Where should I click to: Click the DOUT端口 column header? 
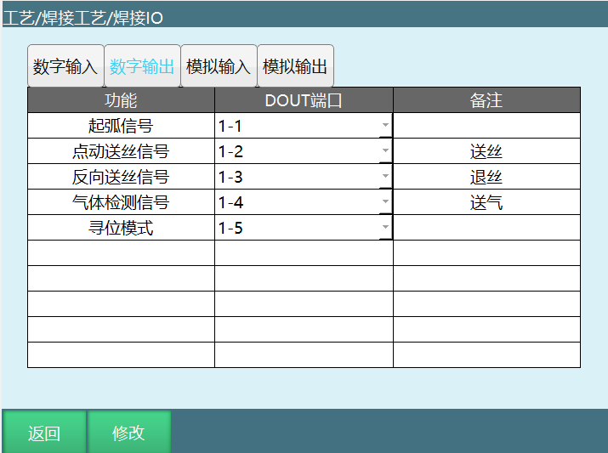(304, 100)
